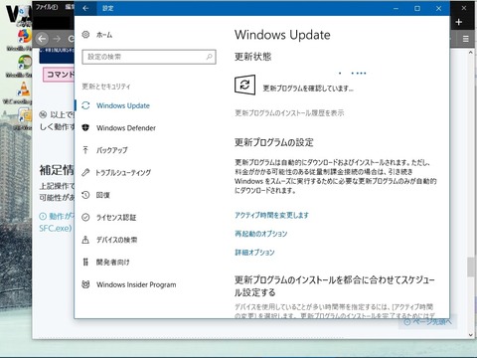Go to ホーム in Settings
The width and height of the screenshot is (477, 358).
point(104,35)
